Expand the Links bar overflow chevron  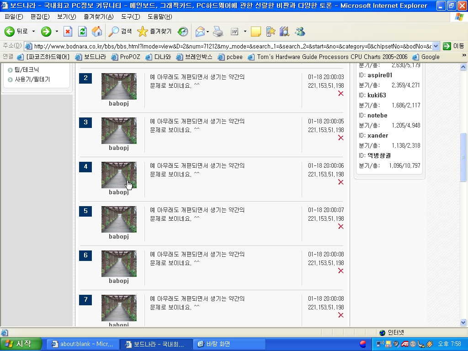[464, 55]
